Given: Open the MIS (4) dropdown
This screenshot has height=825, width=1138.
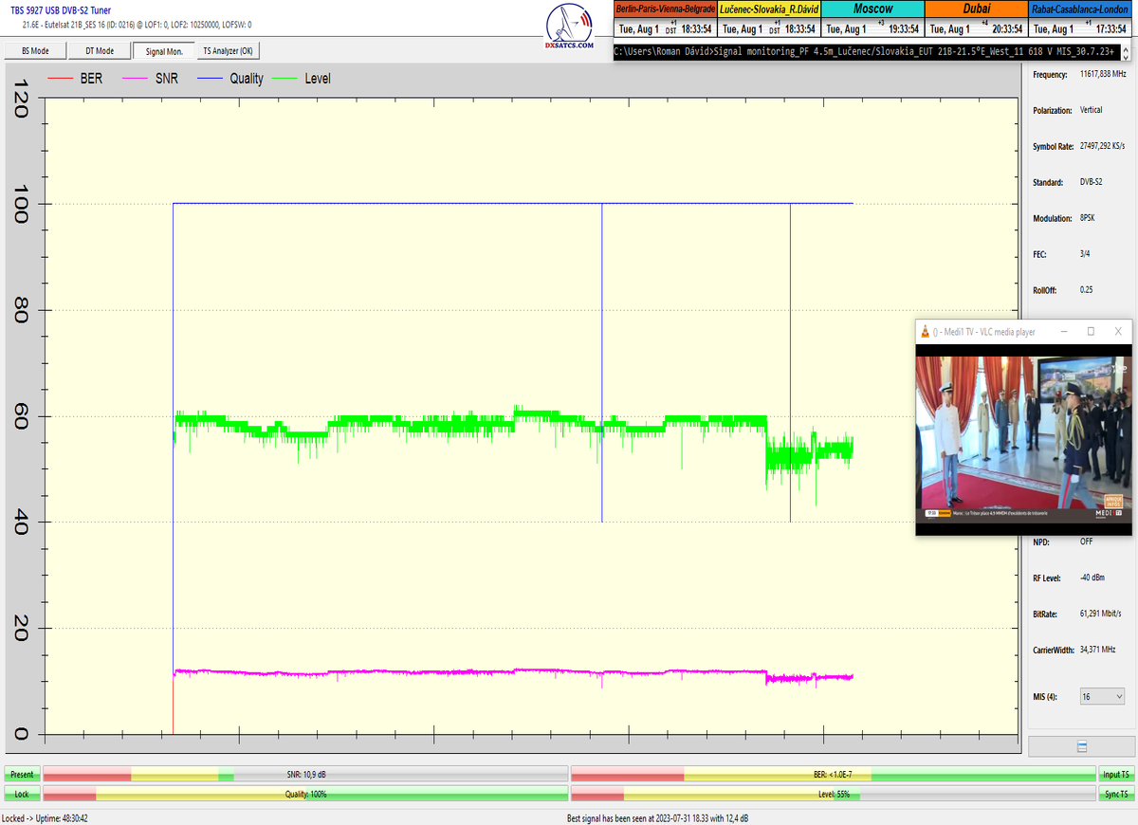Looking at the screenshot, I should pos(1102,696).
